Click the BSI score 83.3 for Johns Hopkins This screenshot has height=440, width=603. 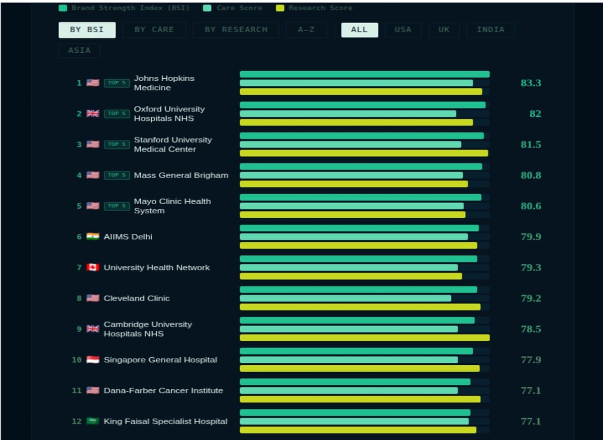pyautogui.click(x=531, y=83)
